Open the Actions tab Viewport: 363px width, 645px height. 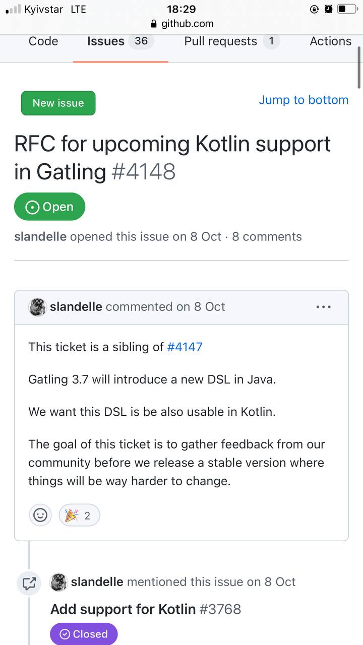click(331, 41)
